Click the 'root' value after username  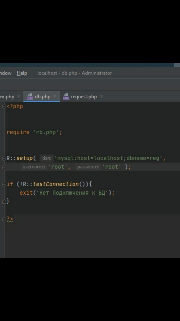(x=58, y=167)
